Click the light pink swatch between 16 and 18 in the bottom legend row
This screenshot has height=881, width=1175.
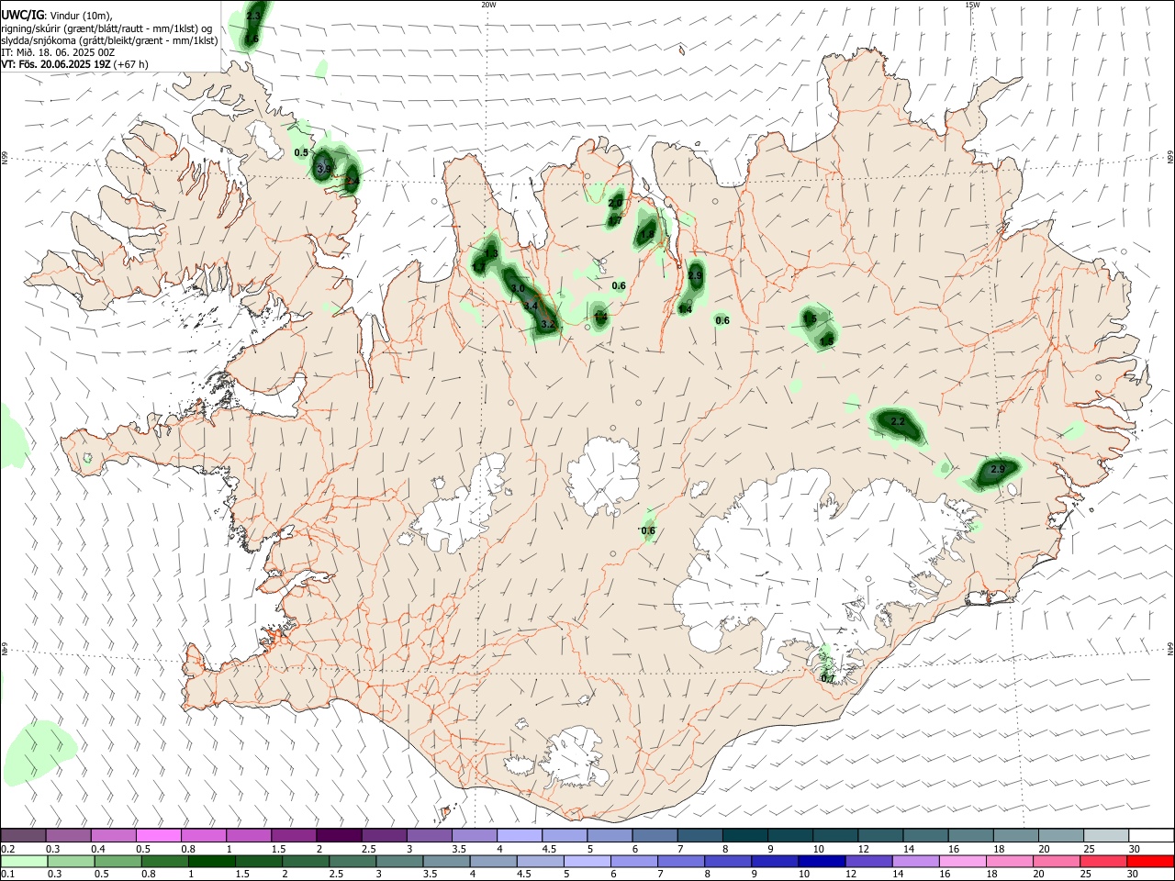[x=963, y=861]
